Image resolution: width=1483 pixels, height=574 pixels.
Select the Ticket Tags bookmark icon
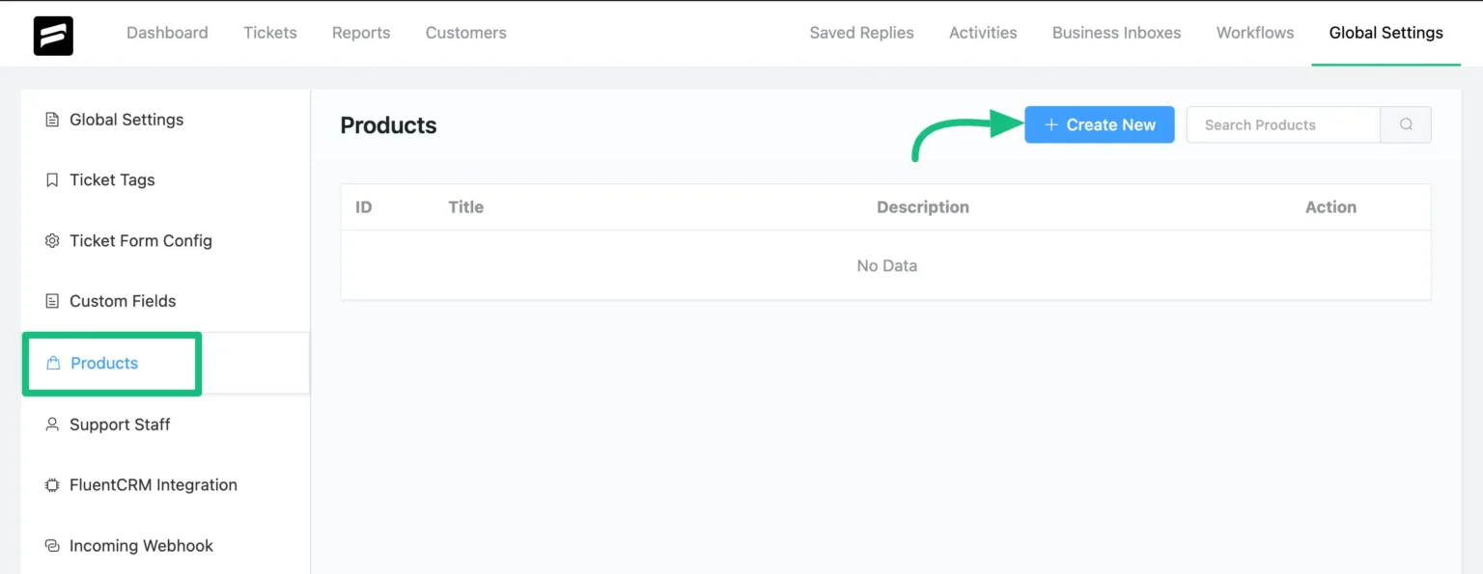coord(52,179)
